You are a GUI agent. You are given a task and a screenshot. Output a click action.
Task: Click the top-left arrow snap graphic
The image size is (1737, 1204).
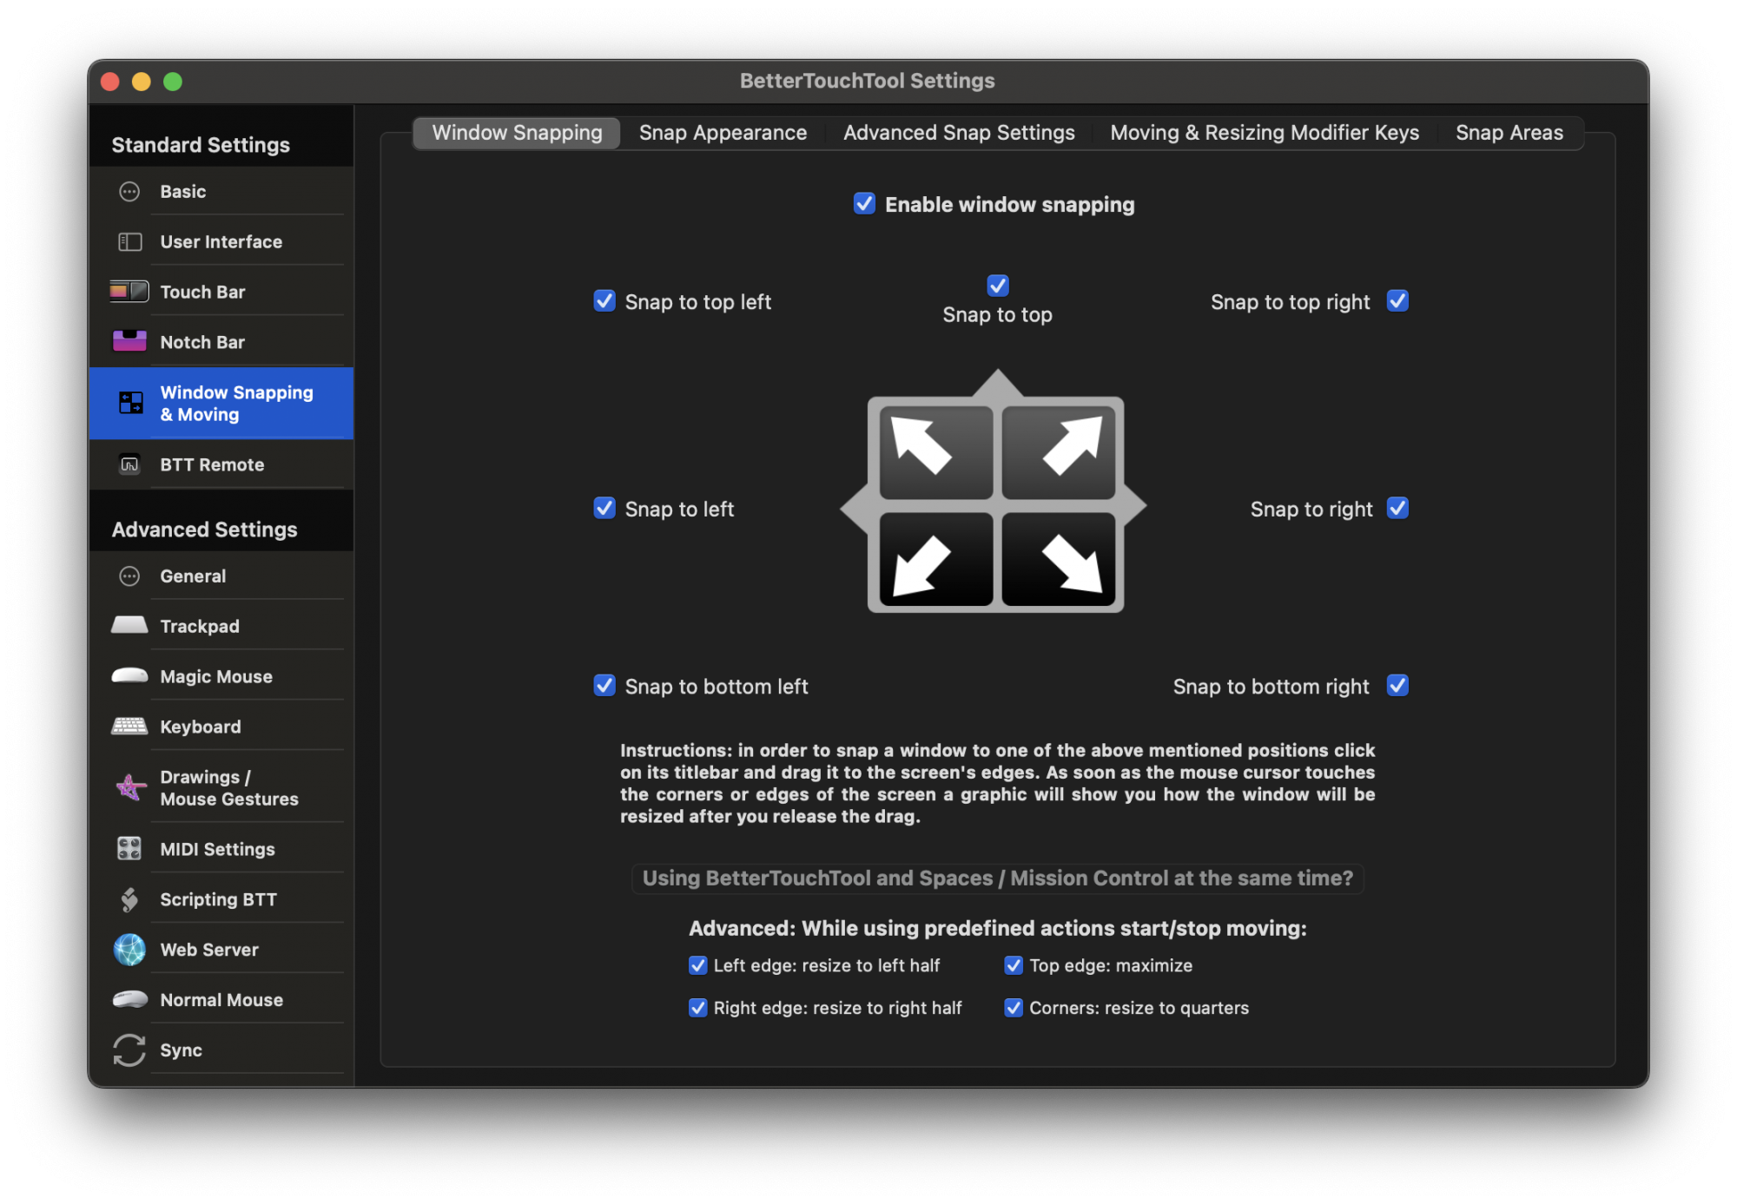tap(935, 451)
